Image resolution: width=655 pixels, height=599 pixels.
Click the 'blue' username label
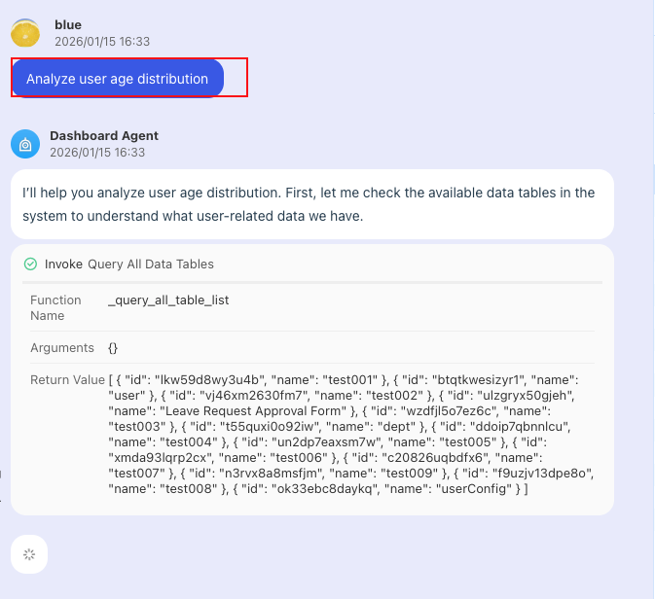[x=68, y=24]
